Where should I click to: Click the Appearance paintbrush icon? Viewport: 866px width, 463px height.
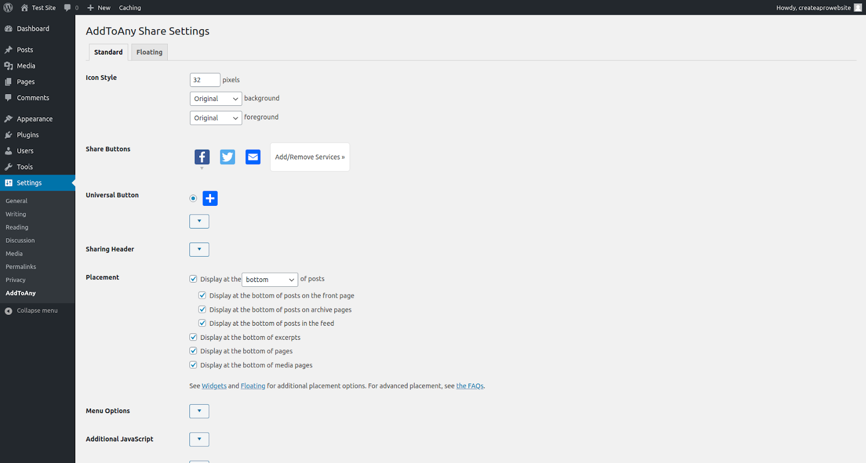click(x=9, y=119)
